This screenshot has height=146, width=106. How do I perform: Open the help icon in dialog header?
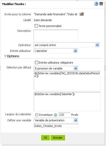[96, 4]
